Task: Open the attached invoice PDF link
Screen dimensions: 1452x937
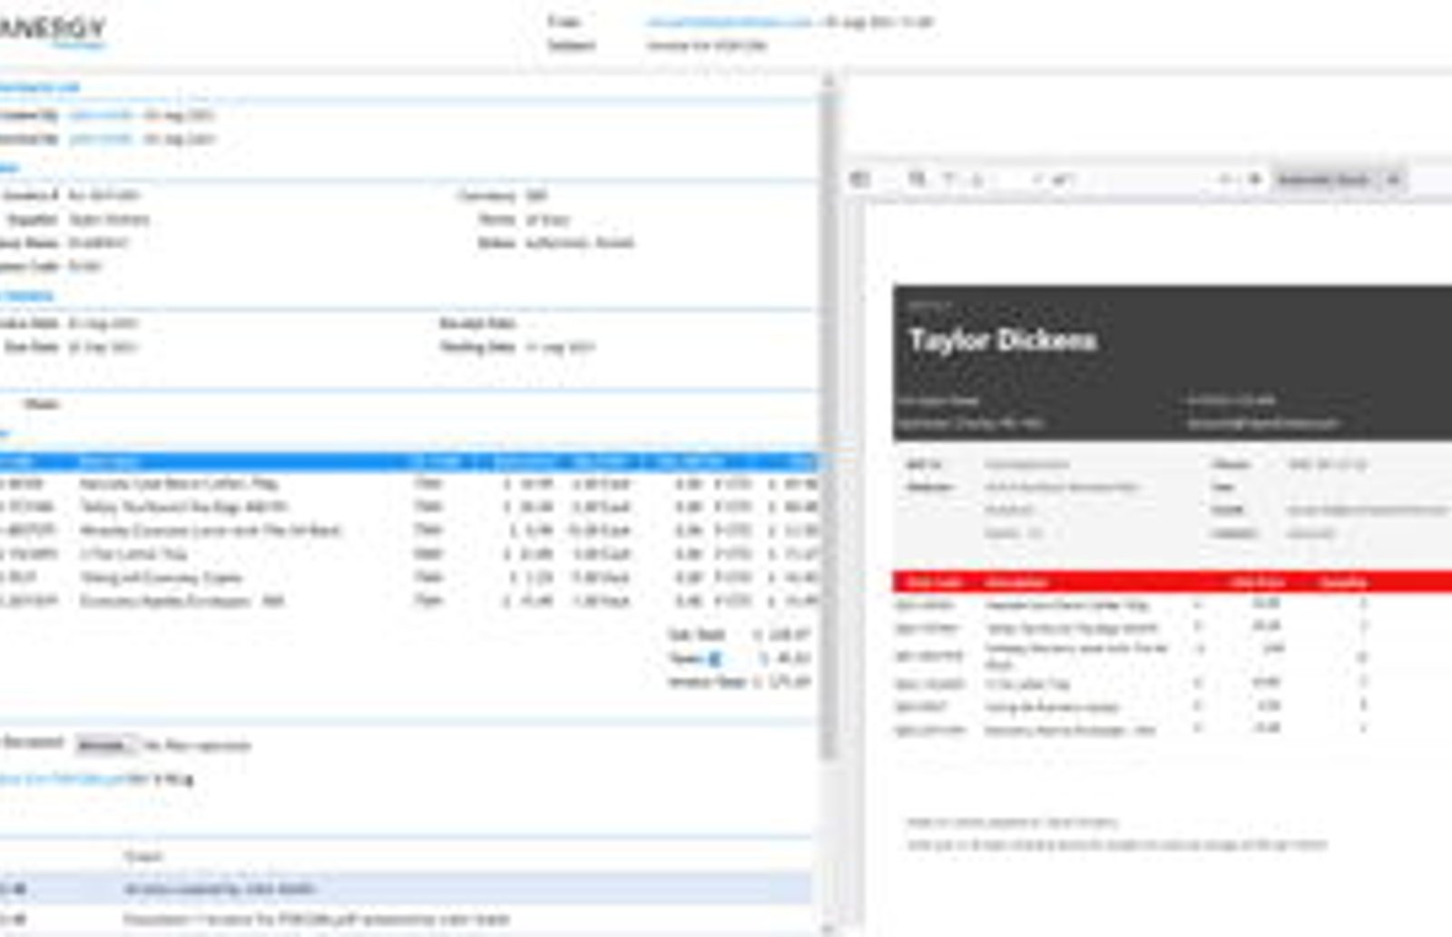Action: pyautogui.click(x=62, y=778)
